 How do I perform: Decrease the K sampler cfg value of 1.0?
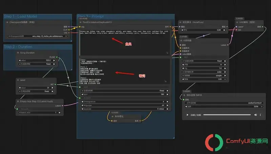tap(183, 68)
